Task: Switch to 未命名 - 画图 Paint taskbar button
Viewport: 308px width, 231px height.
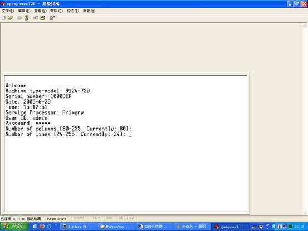Action: (192, 227)
